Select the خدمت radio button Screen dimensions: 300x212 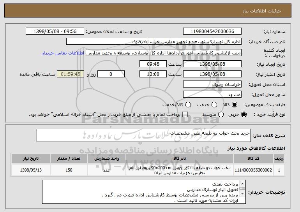pos(214,105)
